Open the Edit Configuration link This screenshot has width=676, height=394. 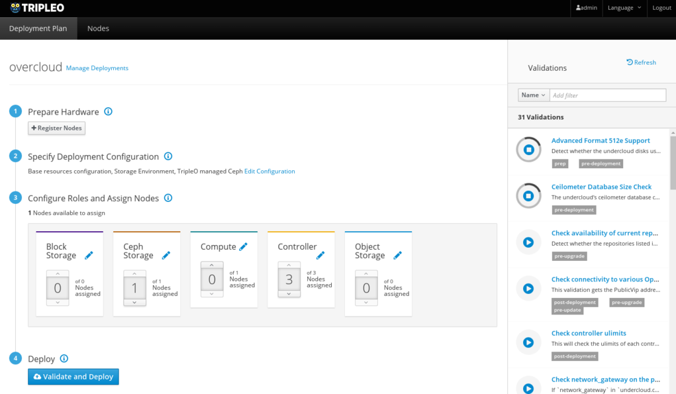(269, 172)
